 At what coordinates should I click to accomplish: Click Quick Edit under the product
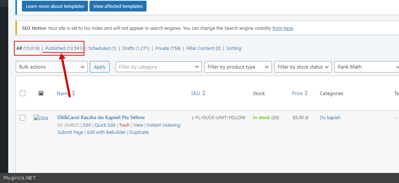tap(105, 125)
